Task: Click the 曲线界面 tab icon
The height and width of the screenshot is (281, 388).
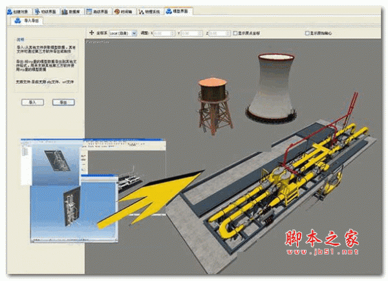Action: [x=89, y=12]
